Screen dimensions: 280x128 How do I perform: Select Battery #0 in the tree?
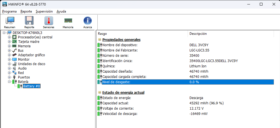click(32, 86)
